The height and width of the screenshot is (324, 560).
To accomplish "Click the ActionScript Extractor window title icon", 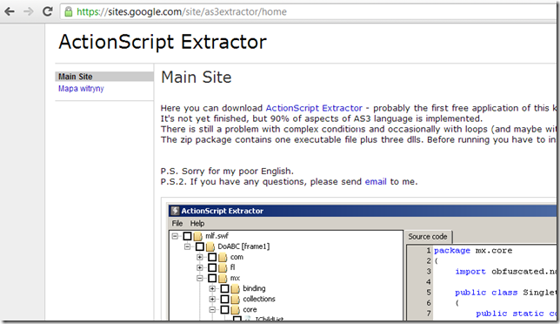I will 175,211.
